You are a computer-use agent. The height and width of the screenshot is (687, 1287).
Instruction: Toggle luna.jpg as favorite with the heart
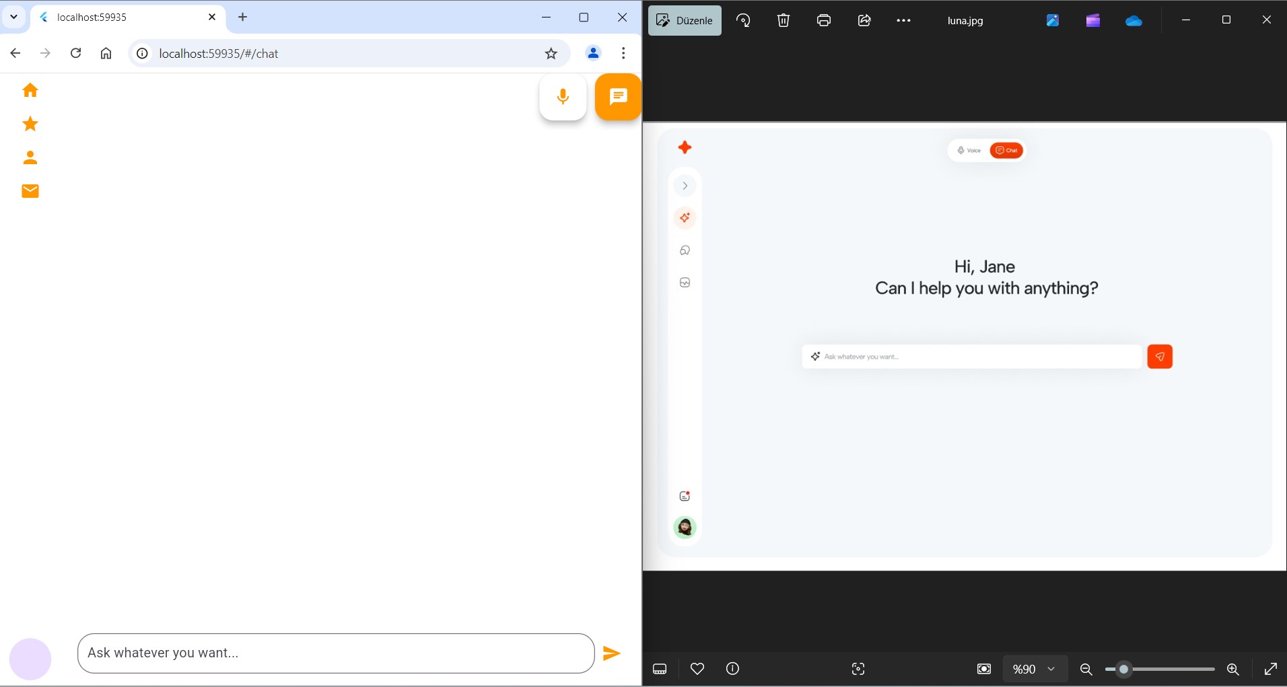pyautogui.click(x=698, y=669)
